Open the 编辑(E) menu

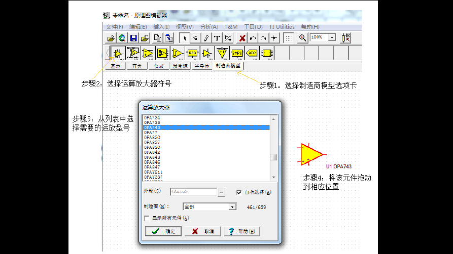138,27
